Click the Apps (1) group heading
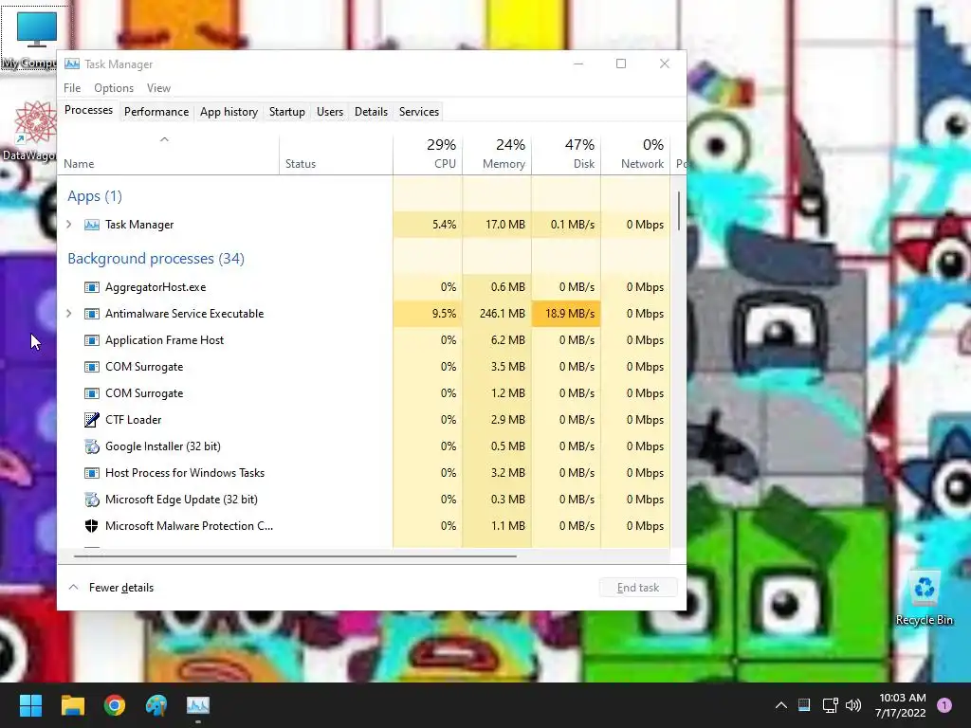Screen dimensions: 971x728 point(95,195)
